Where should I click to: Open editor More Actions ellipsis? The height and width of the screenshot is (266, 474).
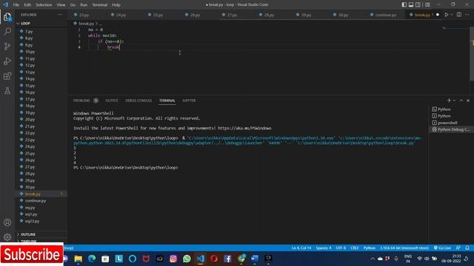click(467, 15)
